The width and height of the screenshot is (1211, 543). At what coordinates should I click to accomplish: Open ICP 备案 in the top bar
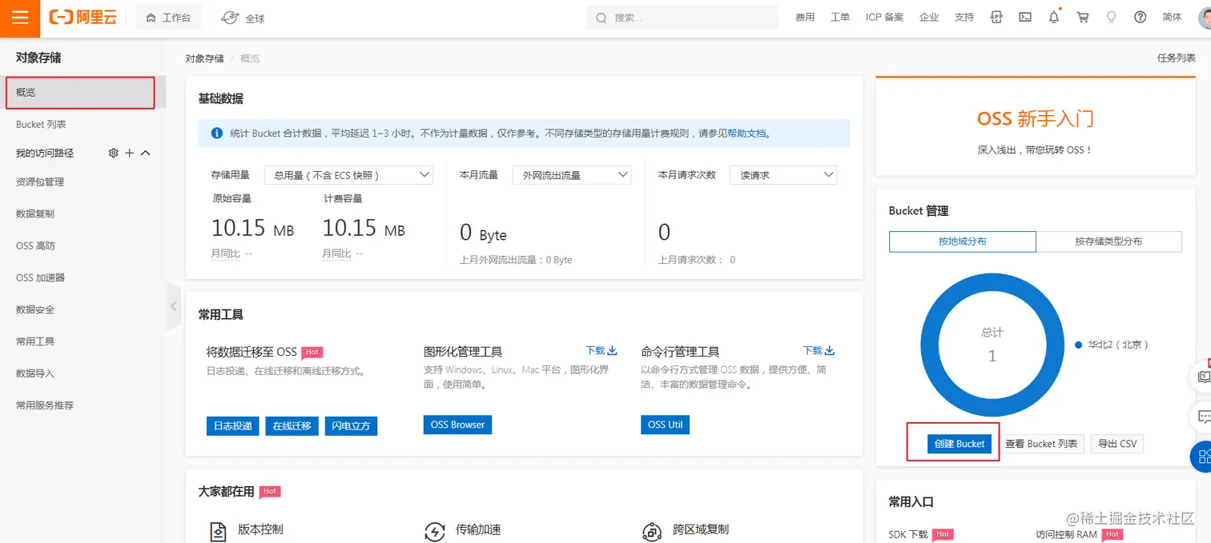[884, 18]
